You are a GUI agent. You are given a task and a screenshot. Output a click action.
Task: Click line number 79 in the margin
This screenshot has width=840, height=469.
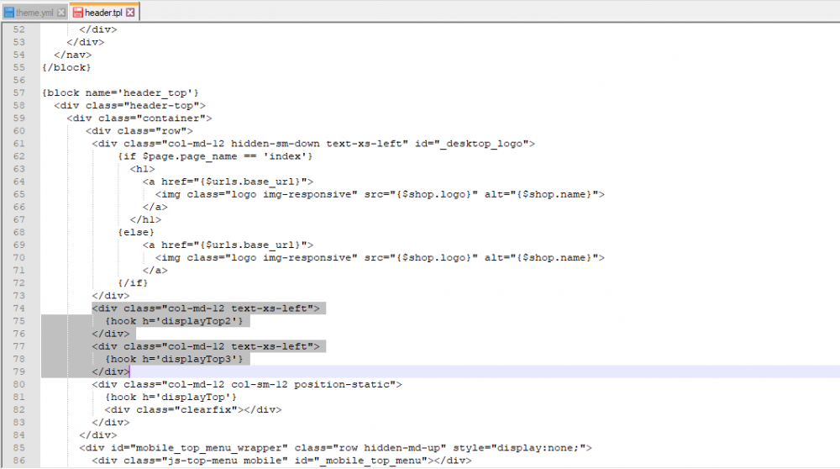19,372
